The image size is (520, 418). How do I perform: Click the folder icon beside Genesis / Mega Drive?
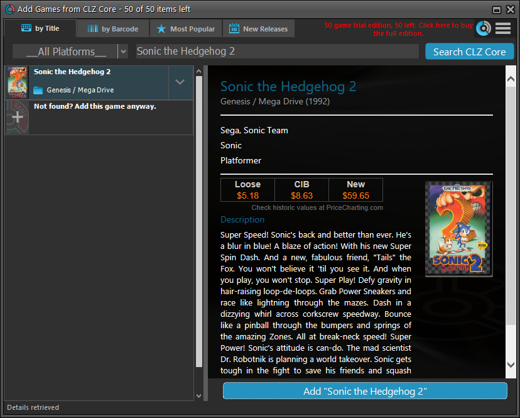tap(38, 91)
